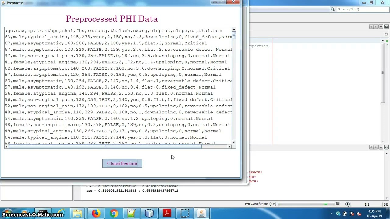Select the row 62,female,asymptomatic,140,268
The height and width of the screenshot is (219, 390).
(x=117, y=68)
